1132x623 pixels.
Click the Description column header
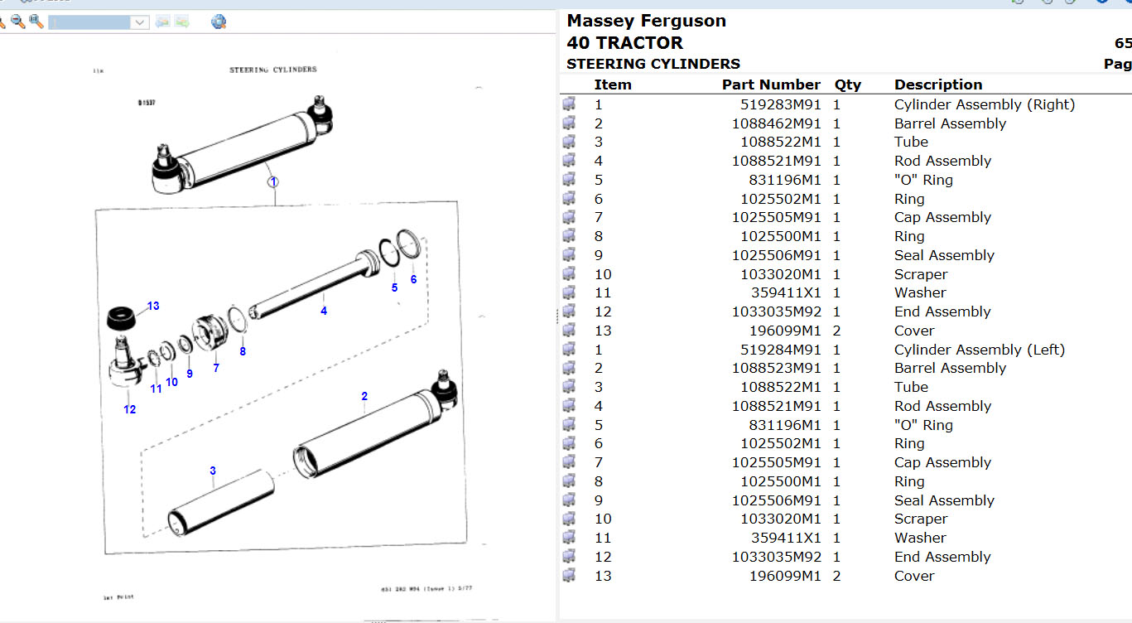937,85
